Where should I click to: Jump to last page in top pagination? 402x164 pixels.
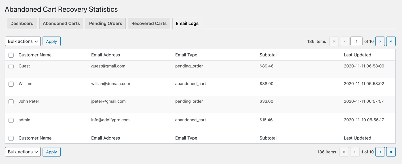tap(391, 41)
